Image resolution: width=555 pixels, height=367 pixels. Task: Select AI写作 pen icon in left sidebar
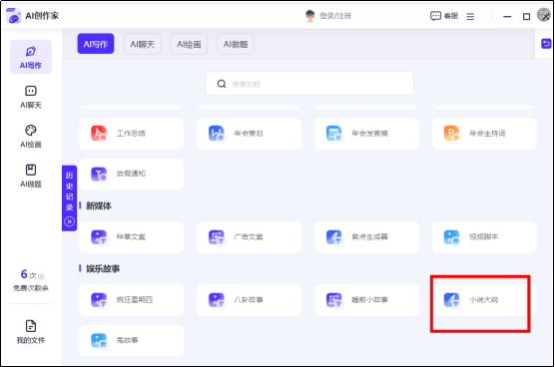coord(31,51)
